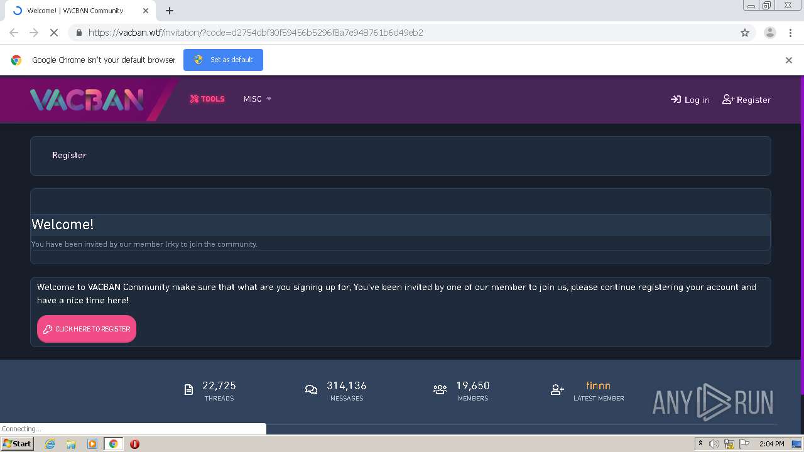Click the threads document icon
Image resolution: width=804 pixels, height=452 pixels.
coord(188,390)
